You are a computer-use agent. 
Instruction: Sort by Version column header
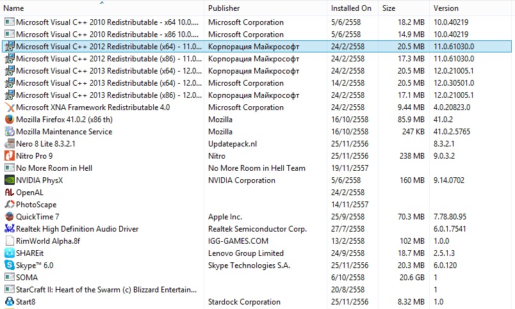click(470, 8)
